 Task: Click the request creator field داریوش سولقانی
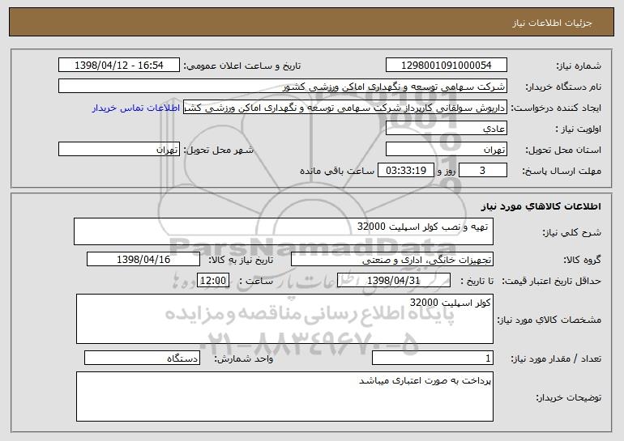(345, 108)
